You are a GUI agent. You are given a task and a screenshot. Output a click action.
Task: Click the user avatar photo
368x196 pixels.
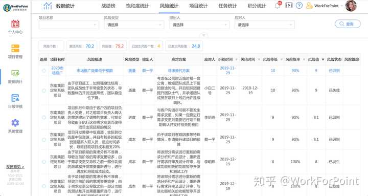point(351,6)
